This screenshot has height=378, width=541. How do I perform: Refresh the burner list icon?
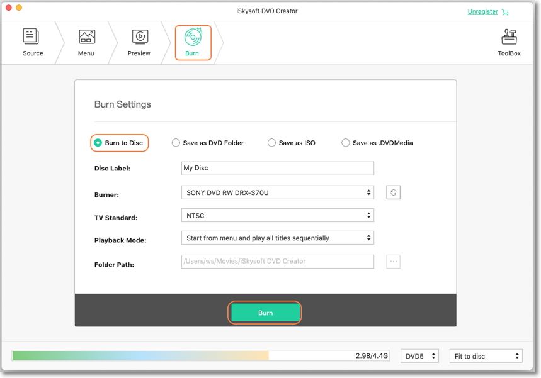(x=394, y=192)
